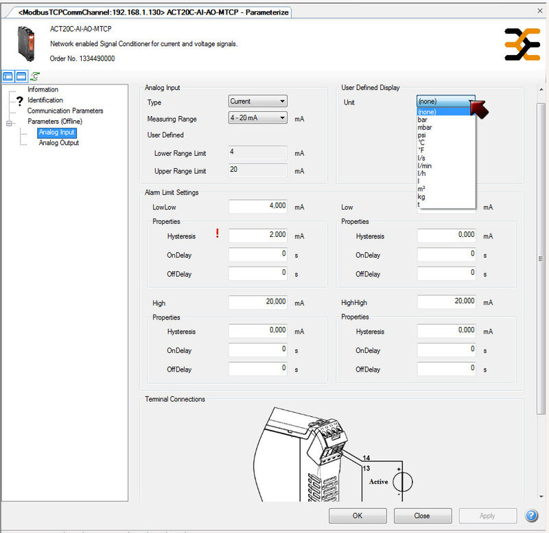549x533 pixels.
Task: Click the scrollbar up arrow
Action: coord(541,90)
